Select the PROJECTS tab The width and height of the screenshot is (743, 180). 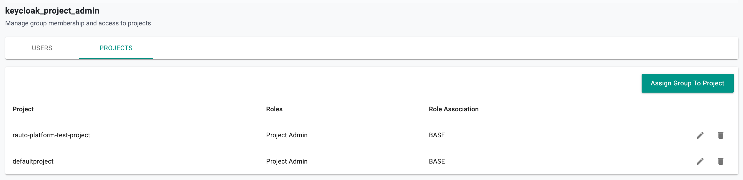(x=116, y=48)
